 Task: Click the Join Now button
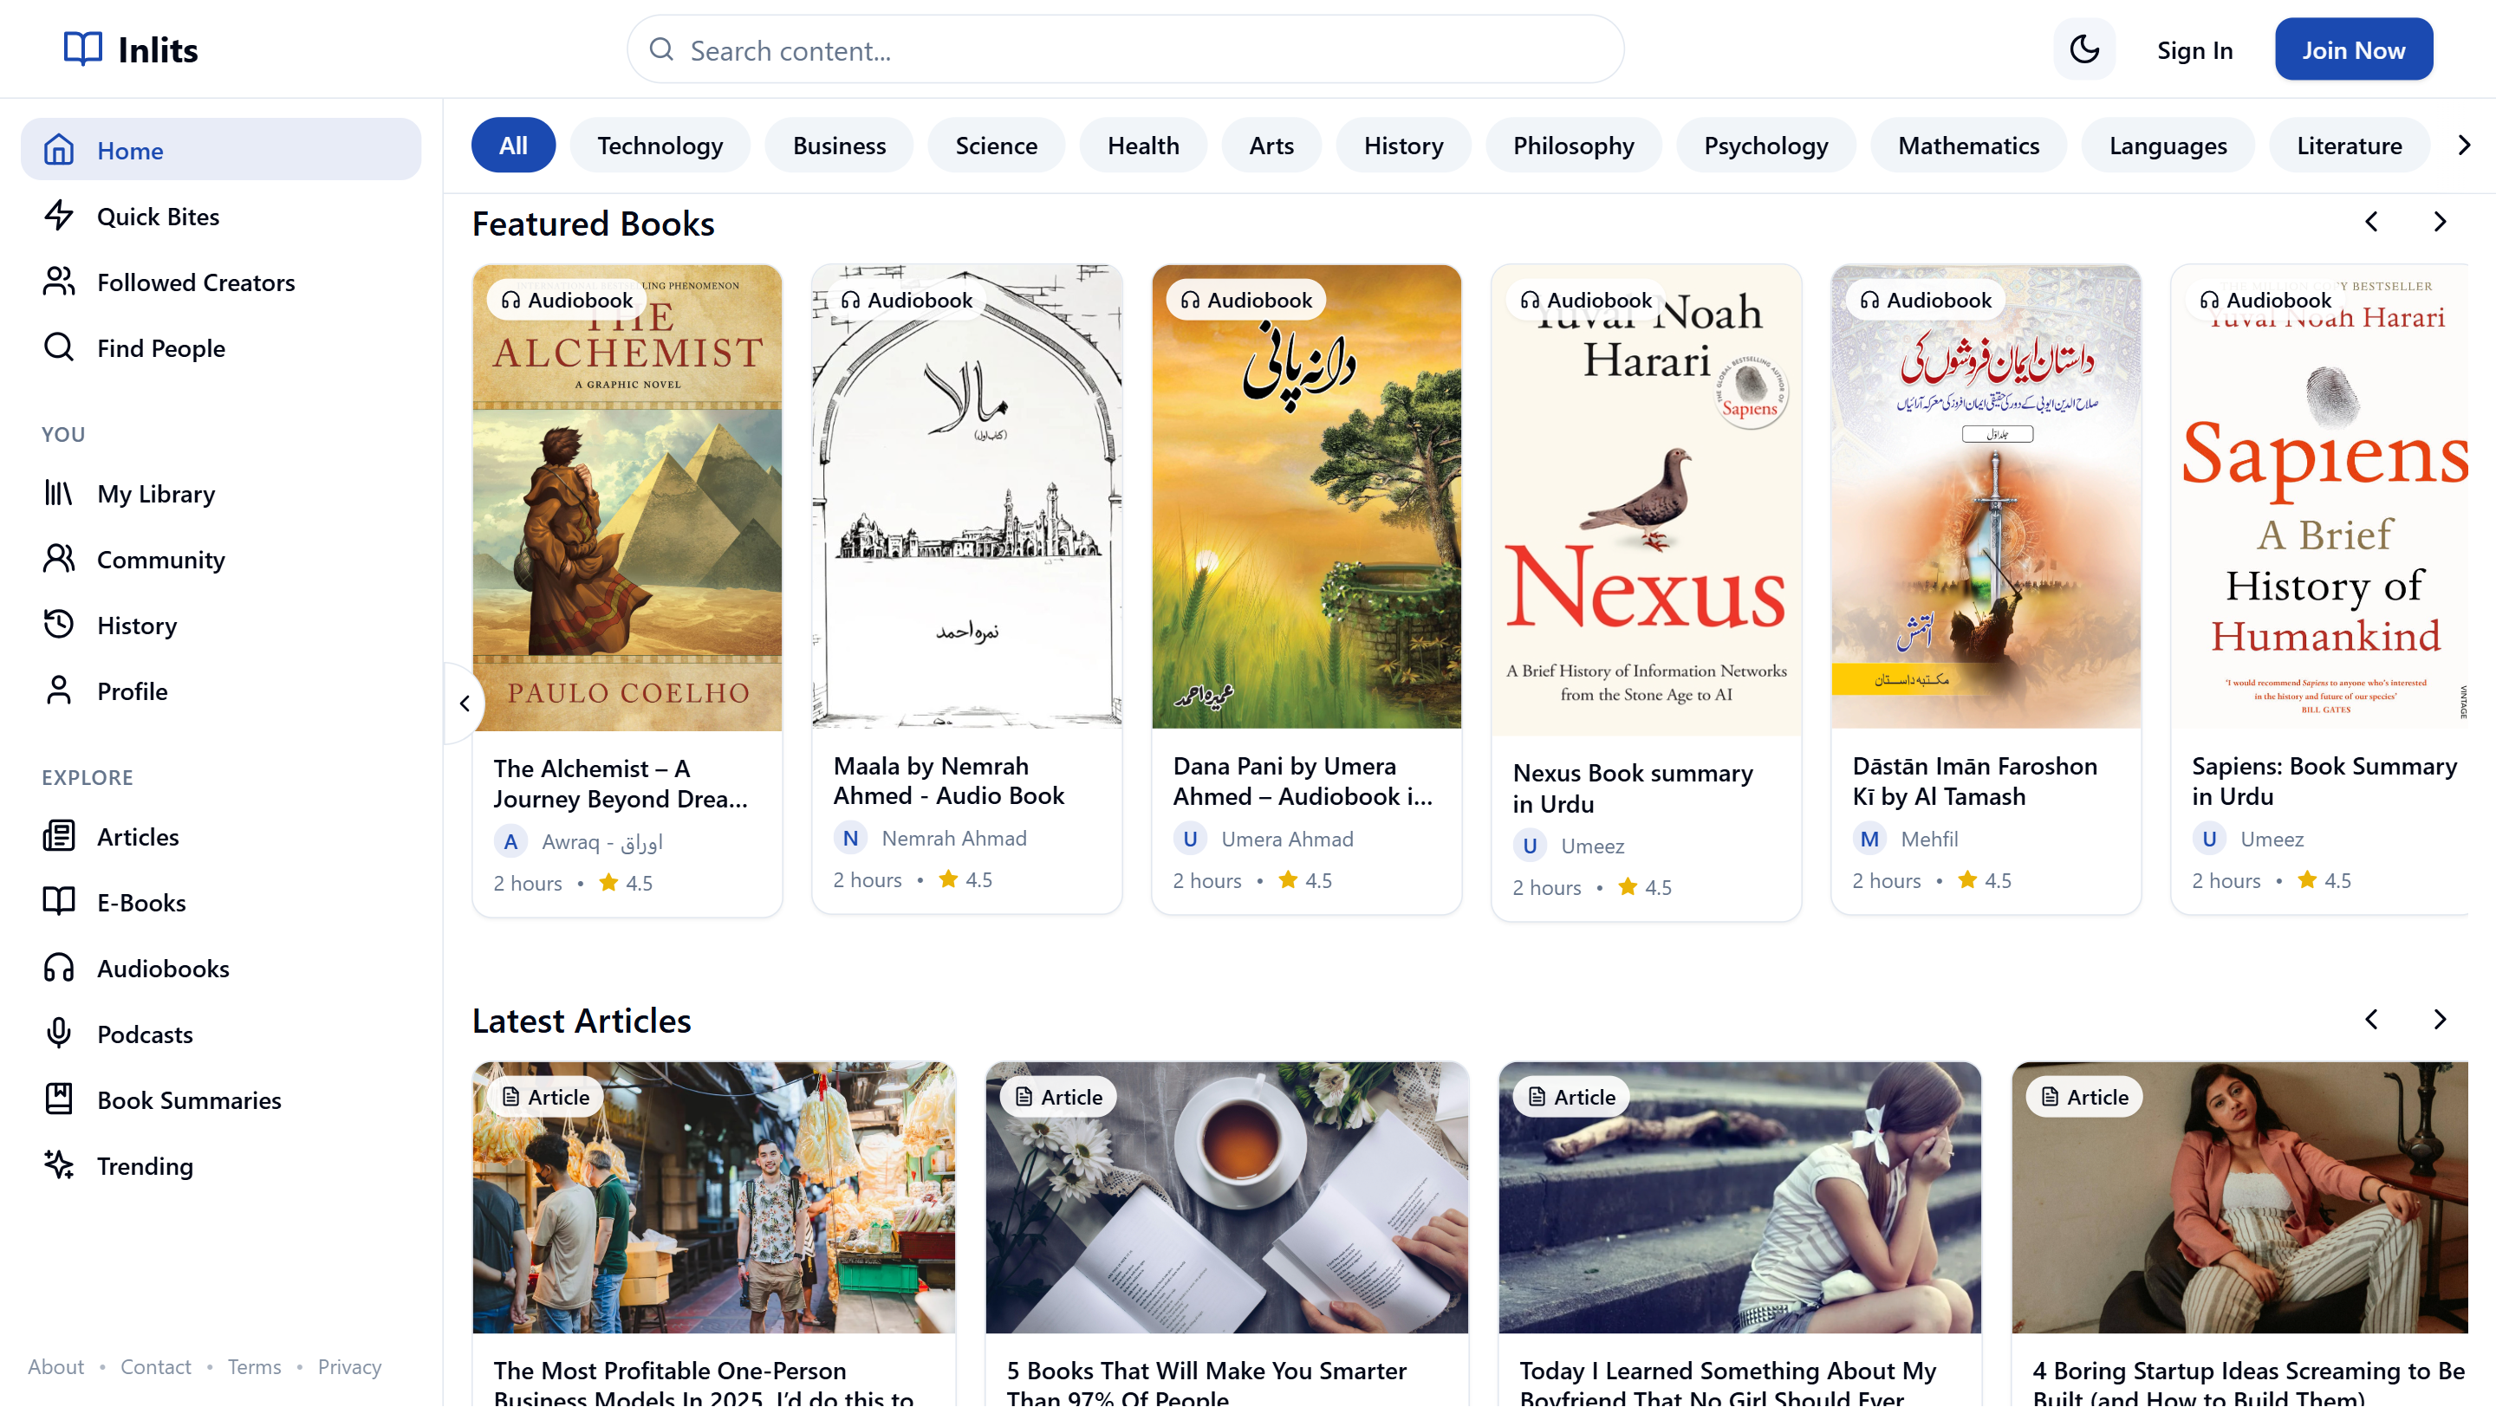click(2353, 49)
